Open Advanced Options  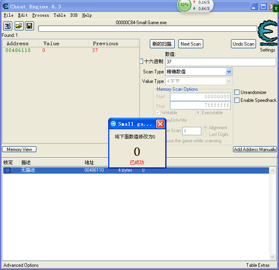click(x=21, y=265)
